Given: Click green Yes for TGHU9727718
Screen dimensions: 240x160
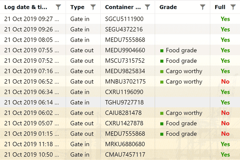Looking at the screenshot, I should [225, 102].
